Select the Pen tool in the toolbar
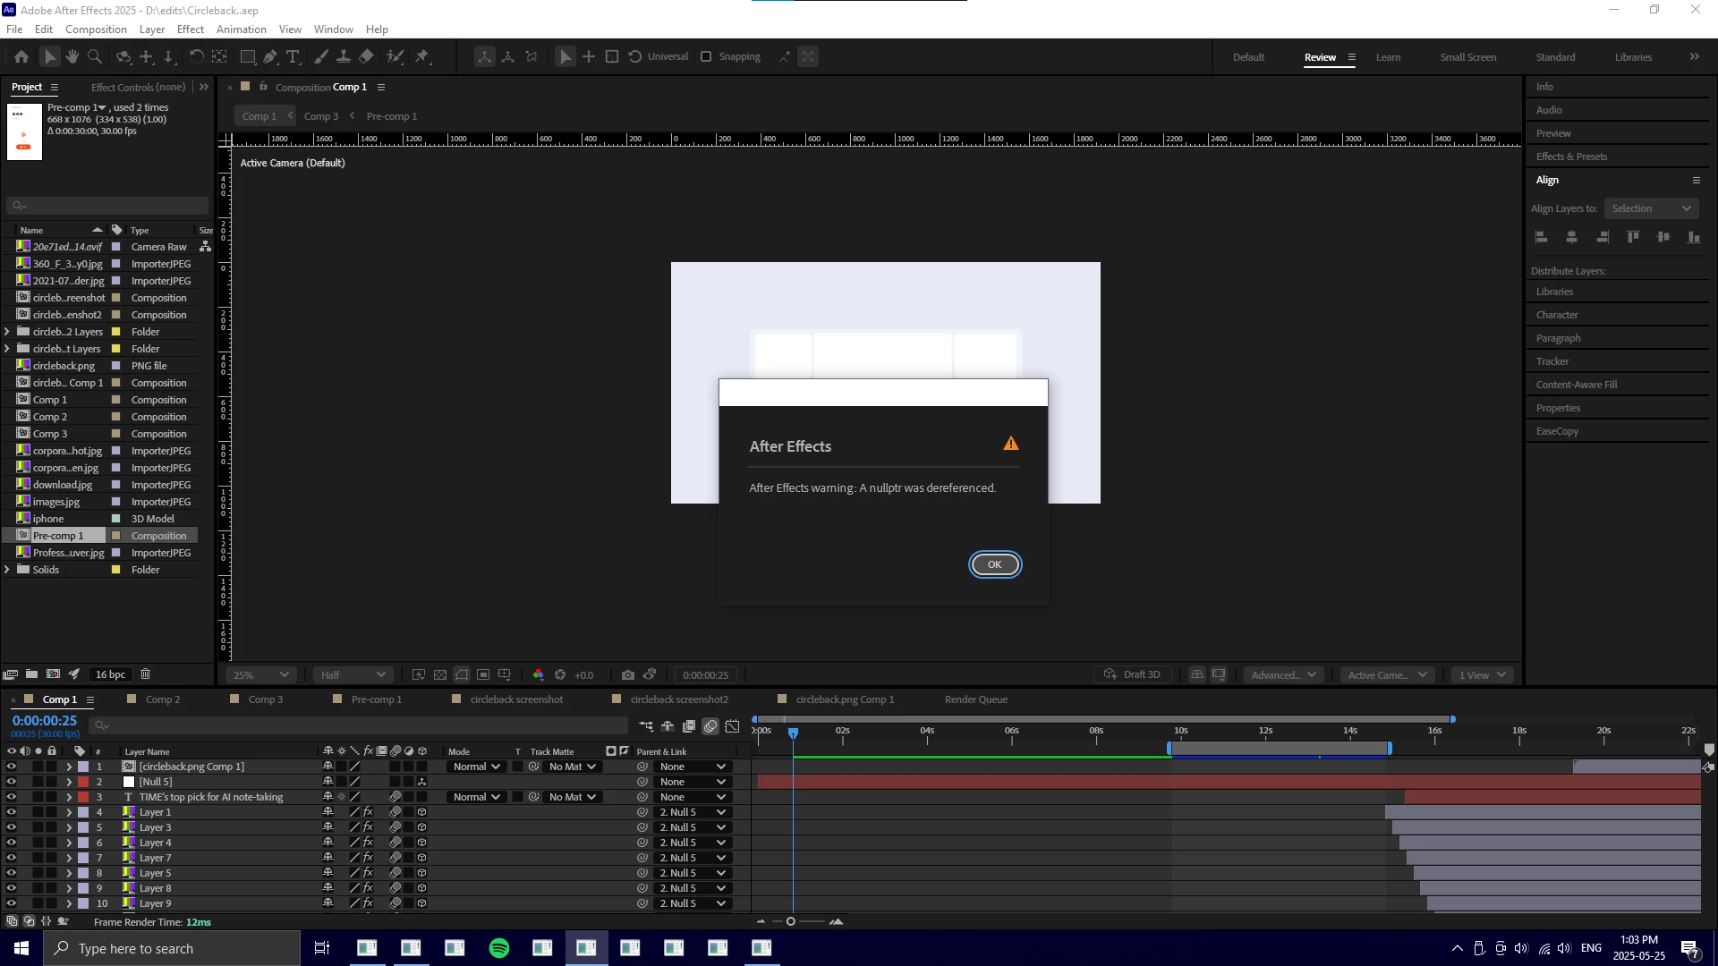Image resolution: width=1718 pixels, height=966 pixels. 270,56
